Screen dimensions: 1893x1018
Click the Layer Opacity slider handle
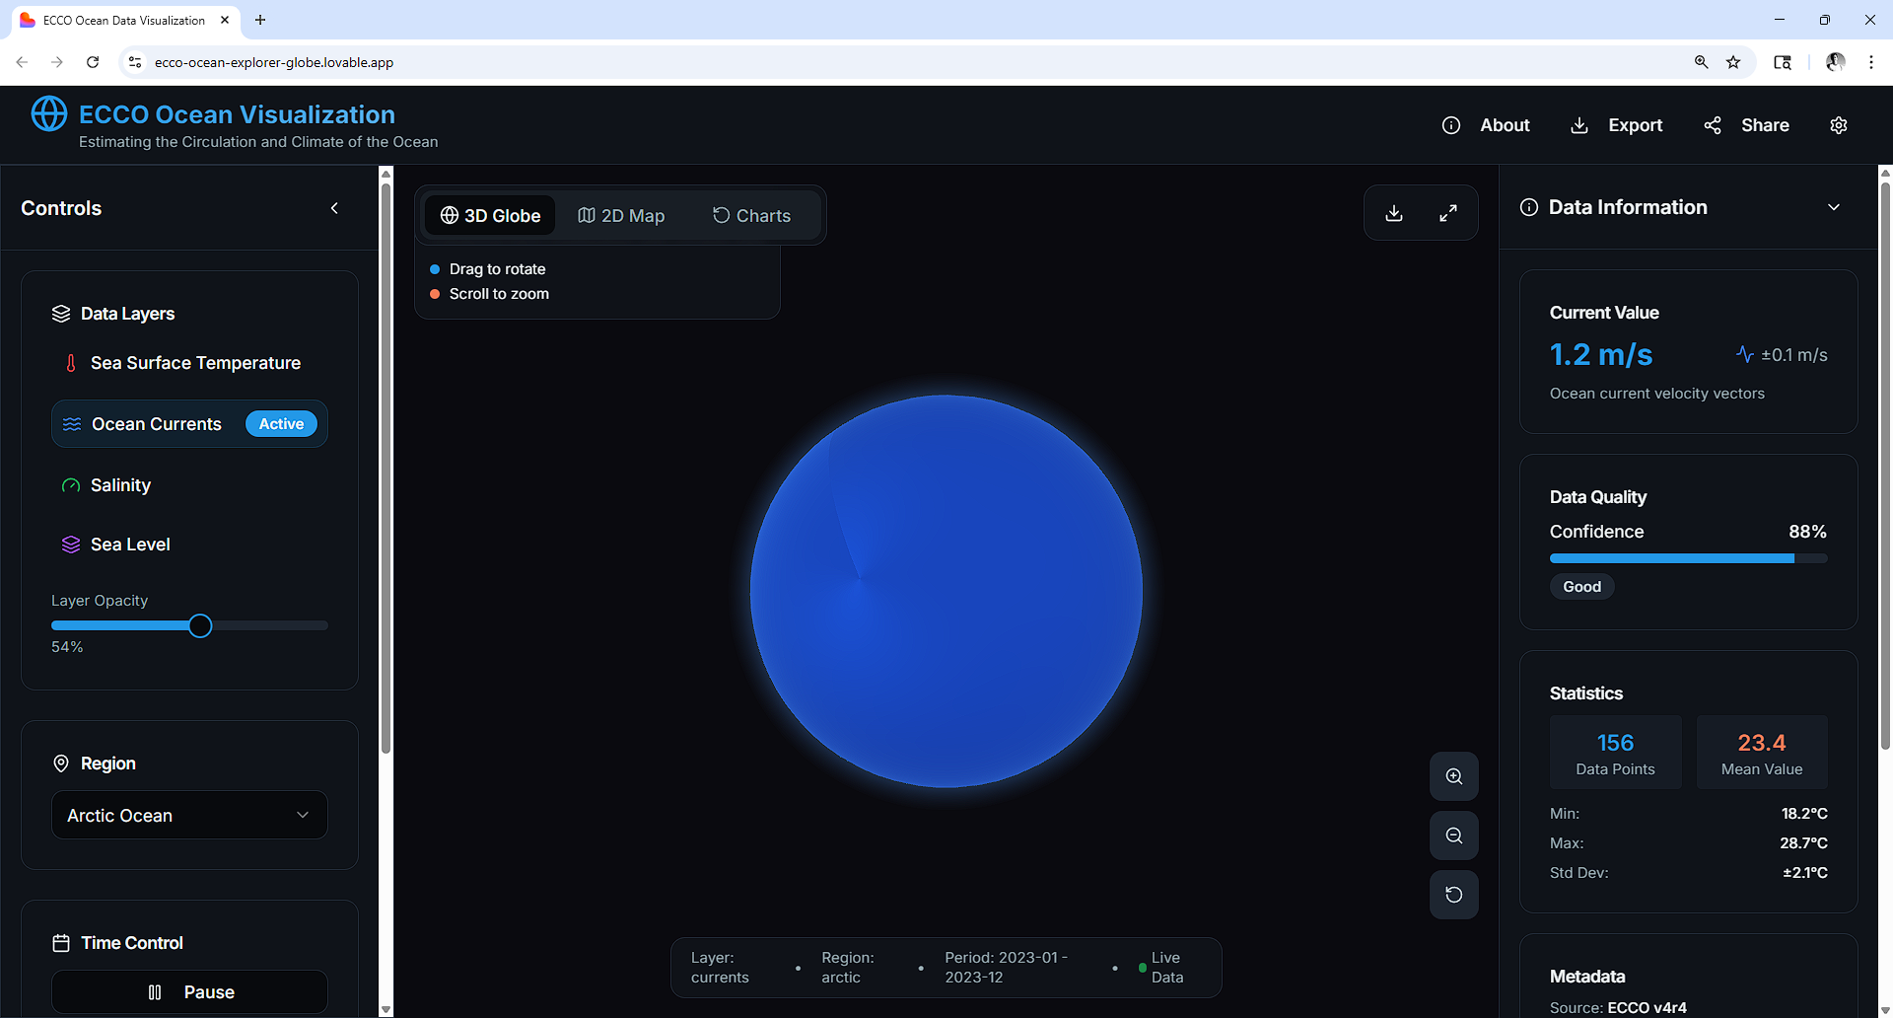(x=200, y=625)
